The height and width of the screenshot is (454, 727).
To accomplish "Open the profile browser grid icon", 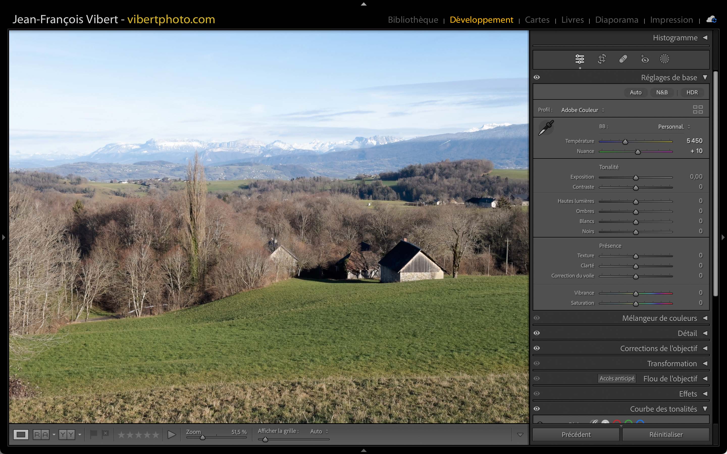I will (x=697, y=110).
